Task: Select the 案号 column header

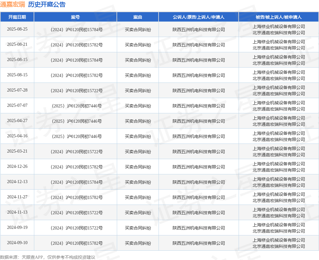Action: pos(75,17)
